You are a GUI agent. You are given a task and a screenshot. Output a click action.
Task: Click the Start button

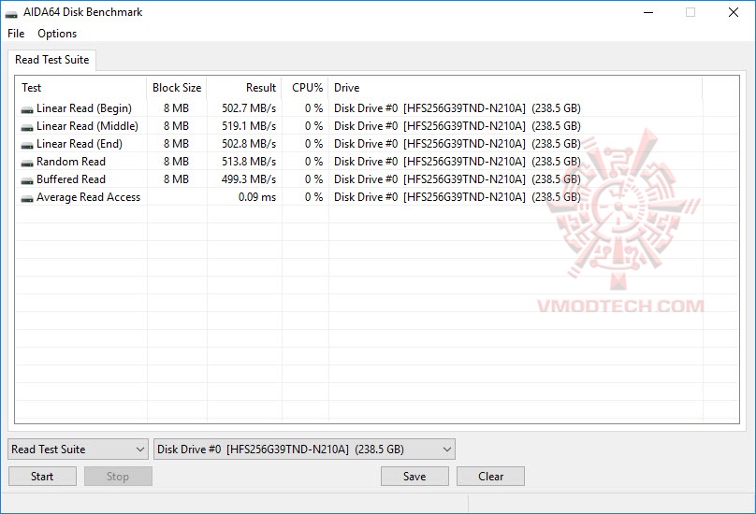(x=42, y=477)
